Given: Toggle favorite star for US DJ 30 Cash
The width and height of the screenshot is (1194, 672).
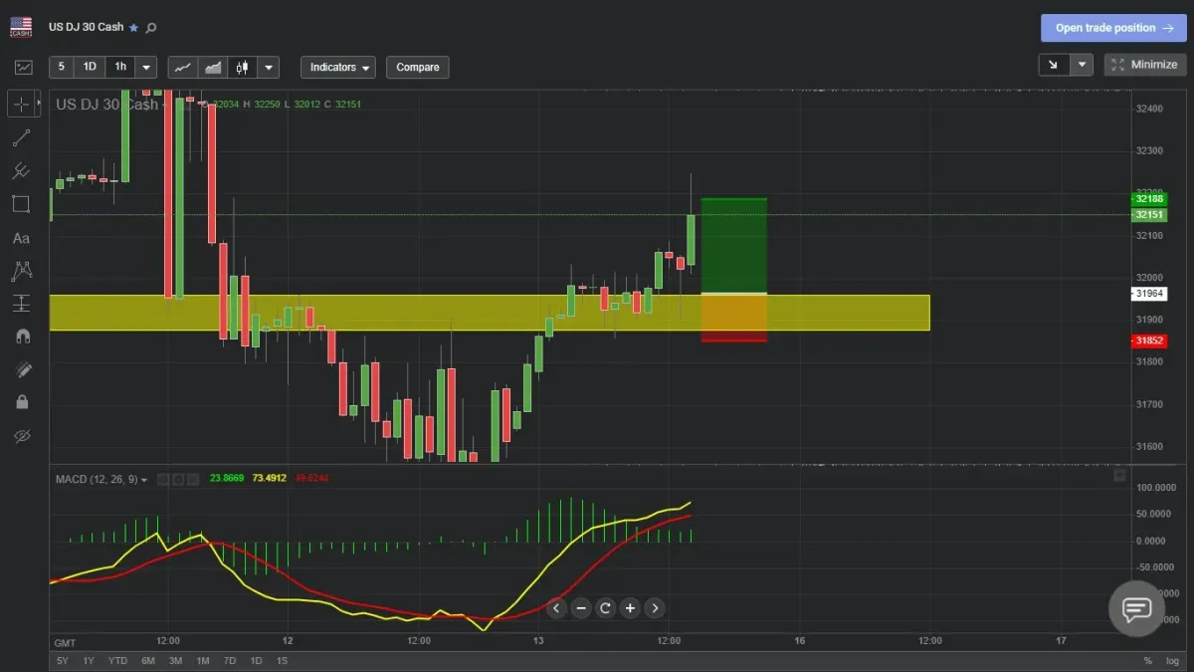Looking at the screenshot, I should click(x=134, y=28).
